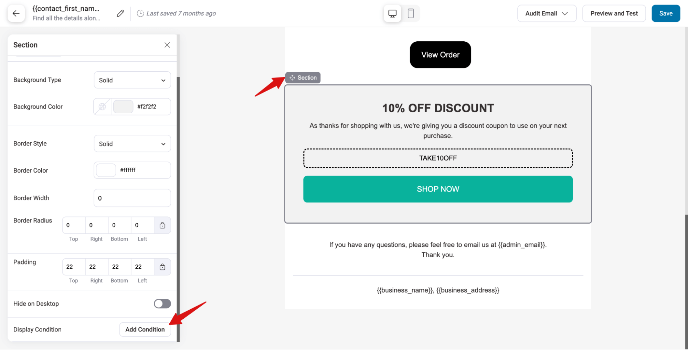Close the Section settings panel
688x350 pixels.
(167, 45)
